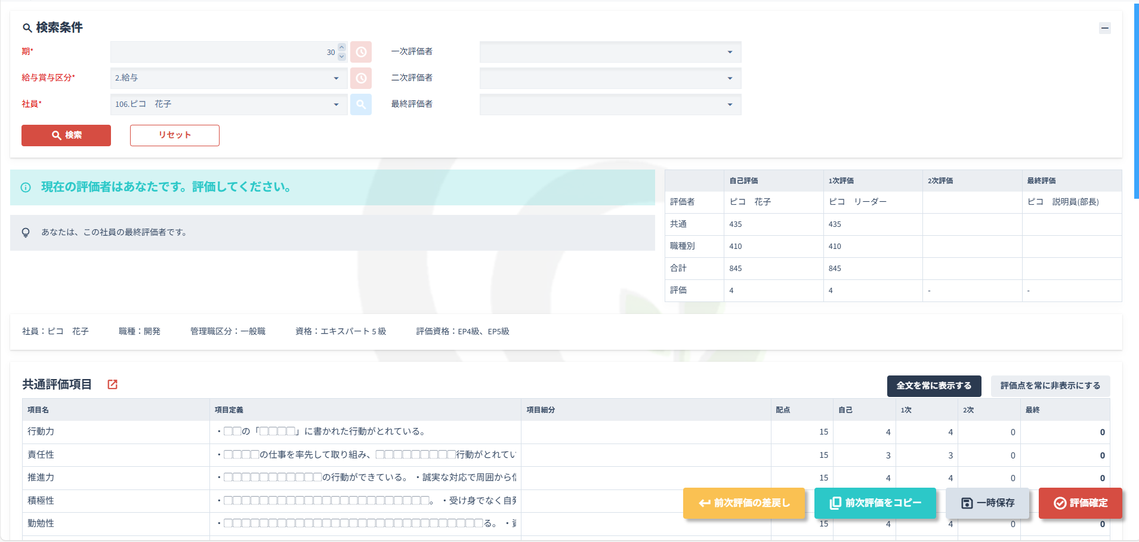Decrease the 期 value with down arrow
This screenshot has width=1139, height=542.
[x=342, y=57]
